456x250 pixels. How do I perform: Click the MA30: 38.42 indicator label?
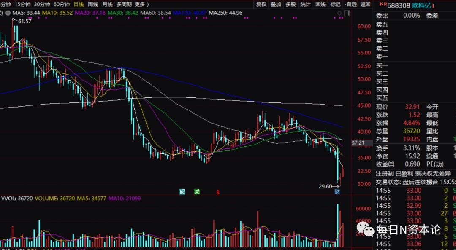123,13
